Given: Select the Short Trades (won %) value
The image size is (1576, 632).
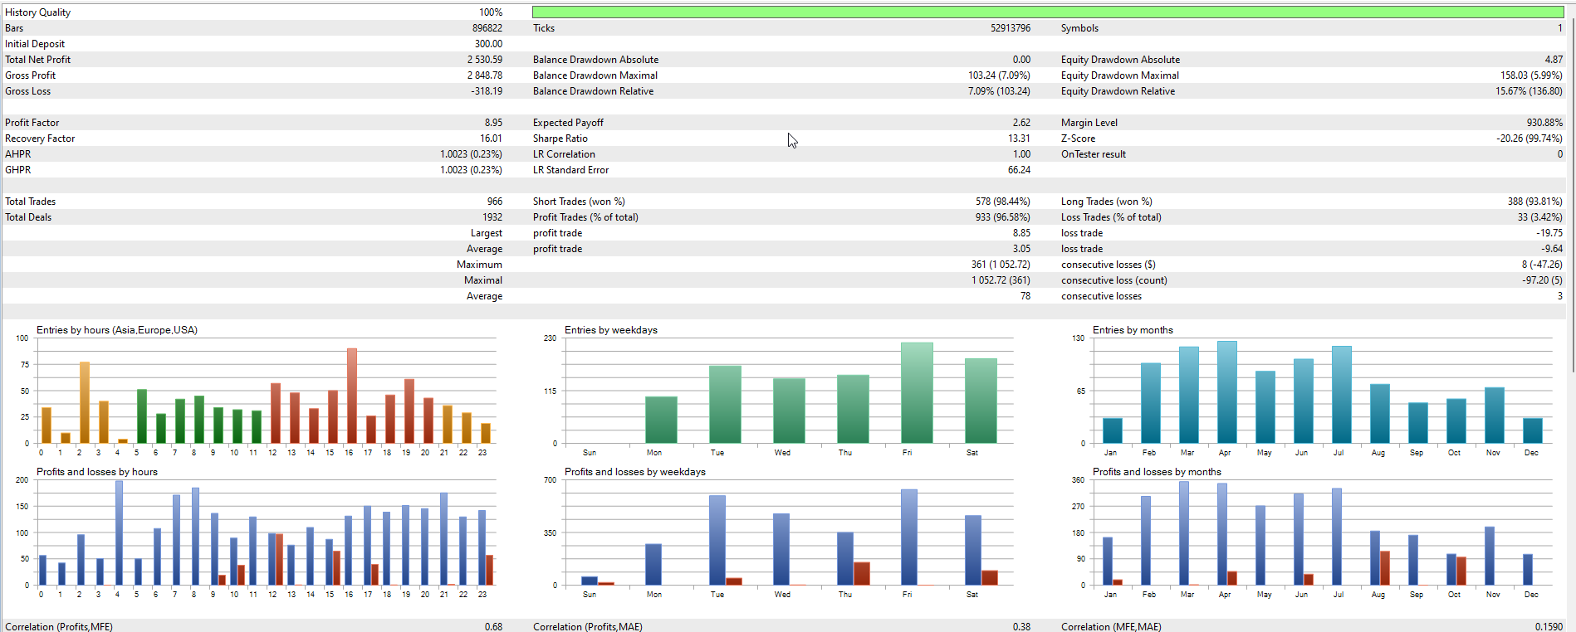Looking at the screenshot, I should tap(1002, 202).
